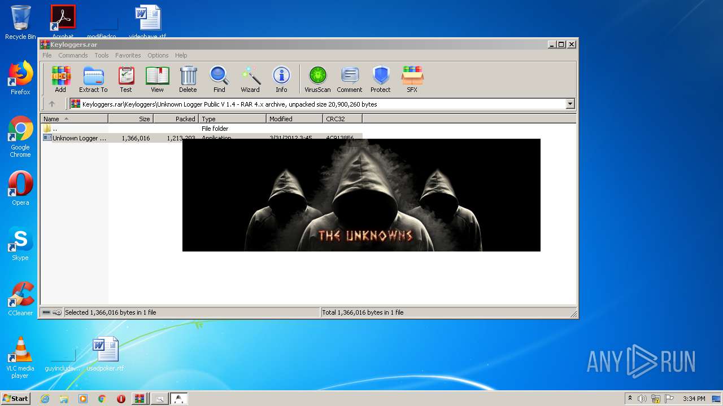Switch to WinRAR taskbar button
This screenshot has width=723, height=406.
[140, 399]
